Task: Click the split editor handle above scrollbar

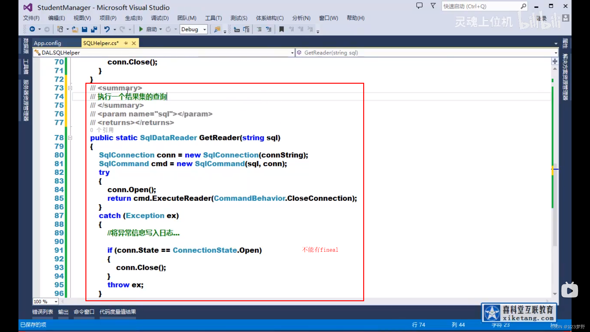Action: (555, 61)
